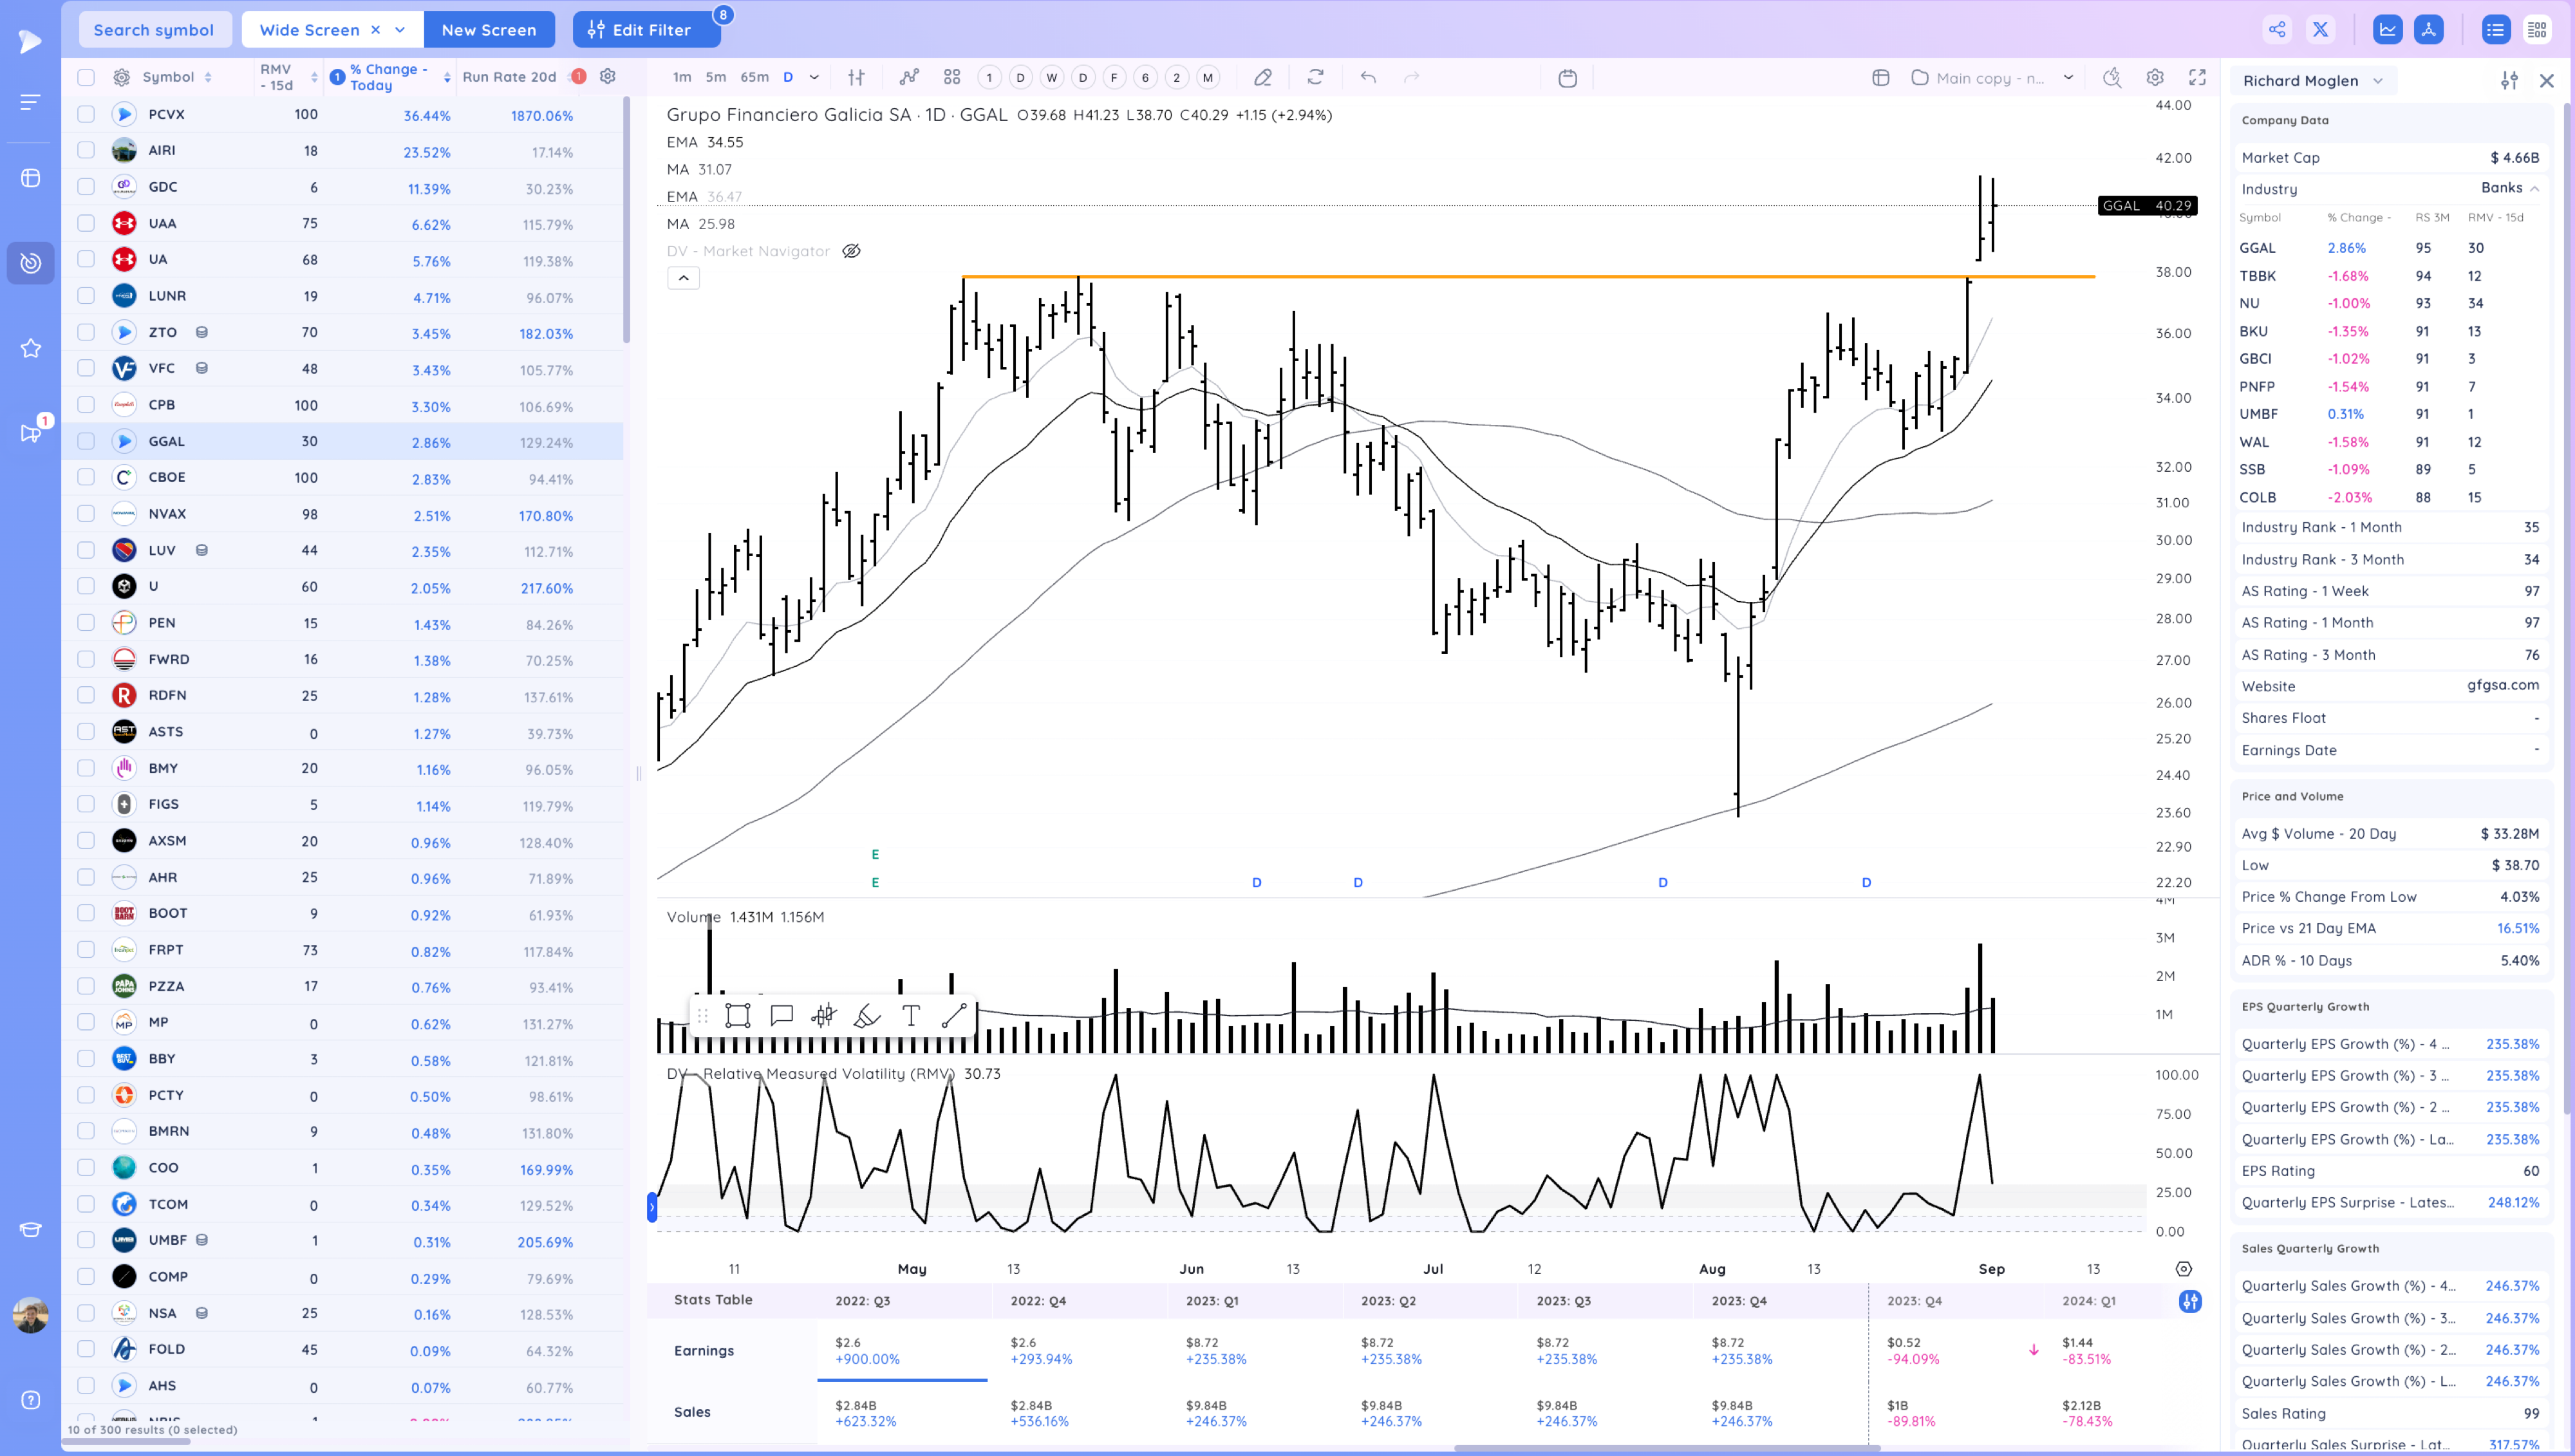2575x1456 pixels.
Task: Expand the Richard Moglen panel dropdown
Action: click(x=2378, y=81)
